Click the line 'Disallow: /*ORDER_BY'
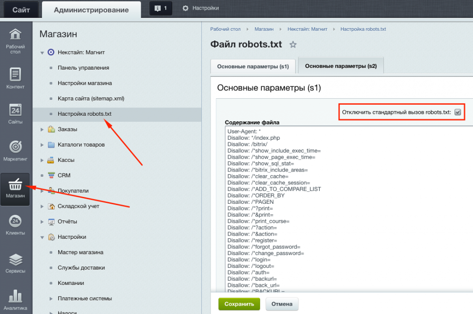This screenshot has width=473, height=314. click(256, 196)
